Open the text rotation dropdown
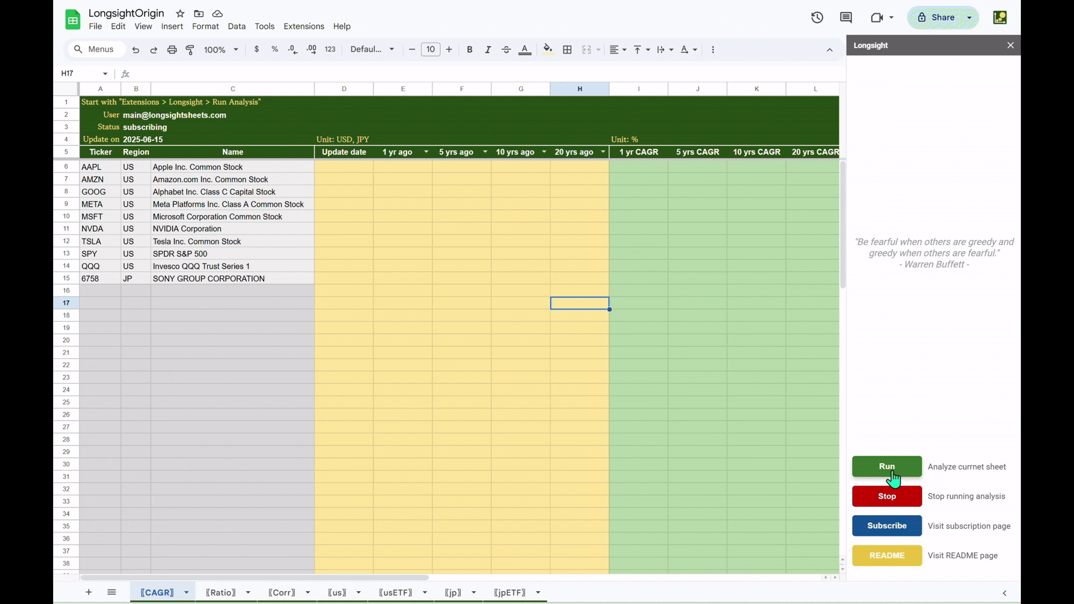The image size is (1074, 604). point(688,49)
